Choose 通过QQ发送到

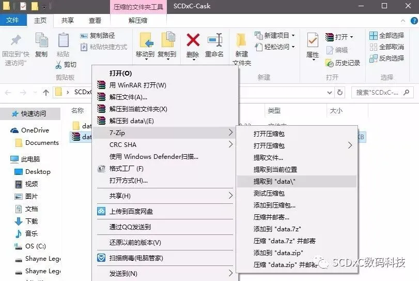(x=165, y=227)
